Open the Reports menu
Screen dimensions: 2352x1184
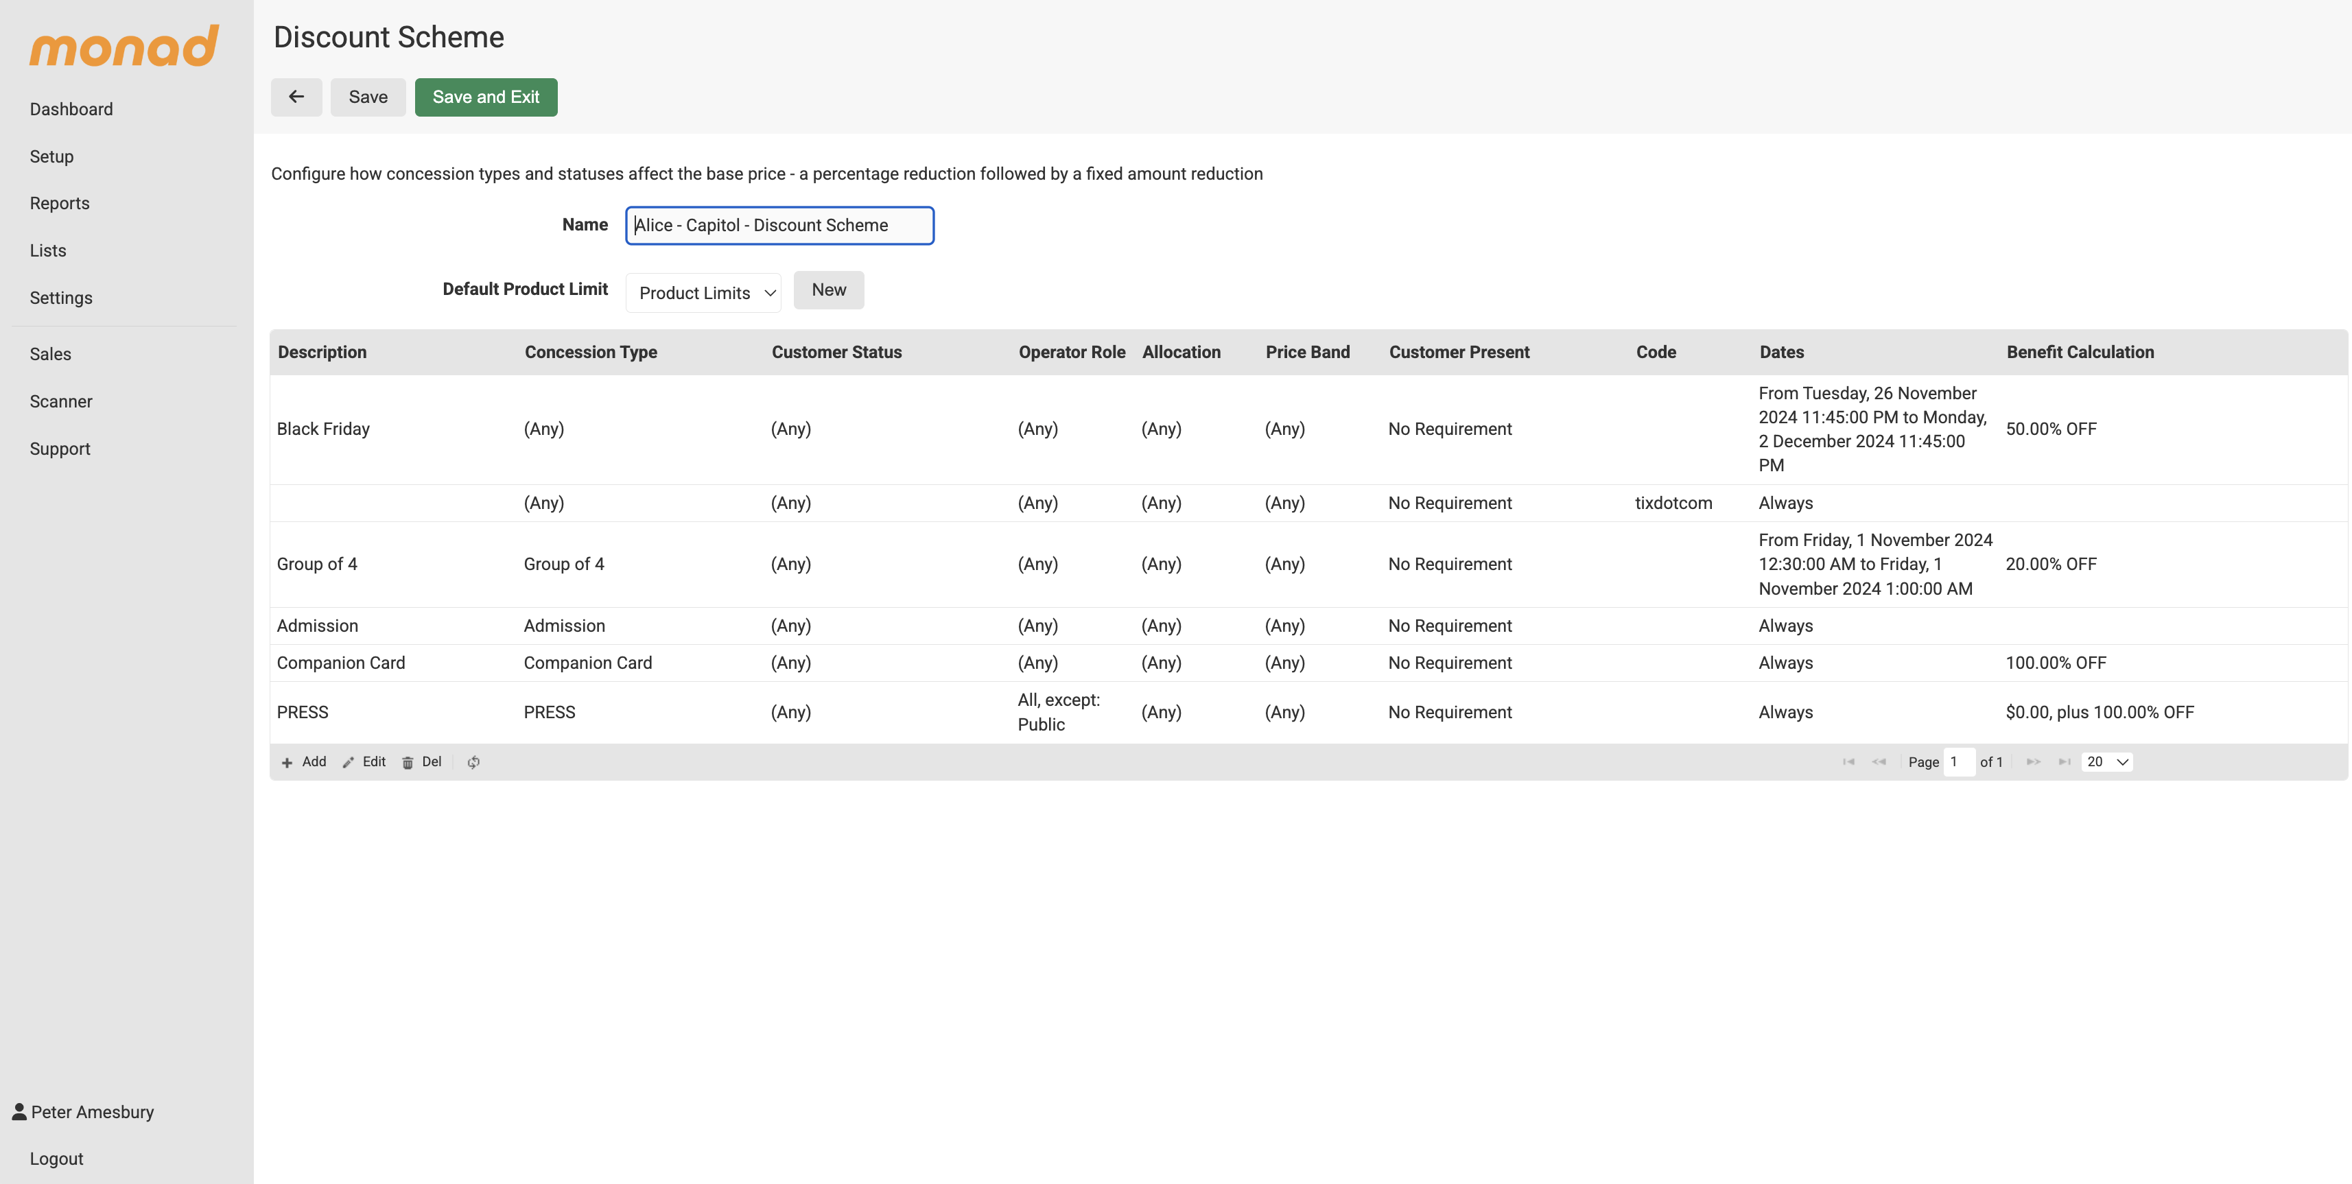(59, 204)
